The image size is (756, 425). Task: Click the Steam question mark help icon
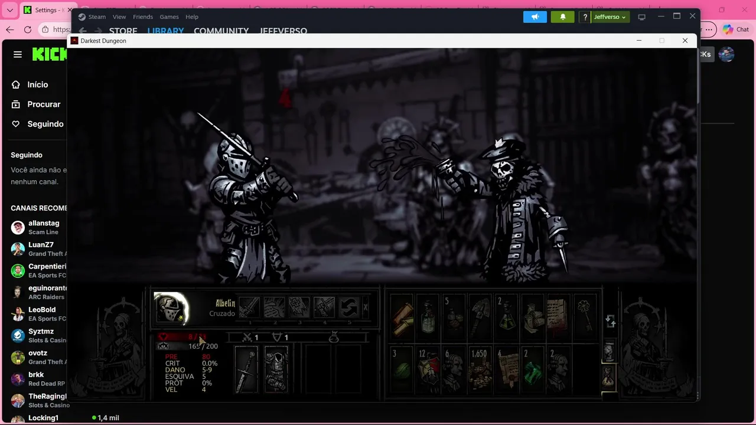585,17
